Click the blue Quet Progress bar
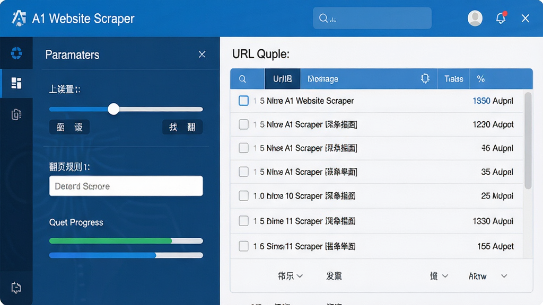The height and width of the screenshot is (305, 543). pyautogui.click(x=126, y=255)
